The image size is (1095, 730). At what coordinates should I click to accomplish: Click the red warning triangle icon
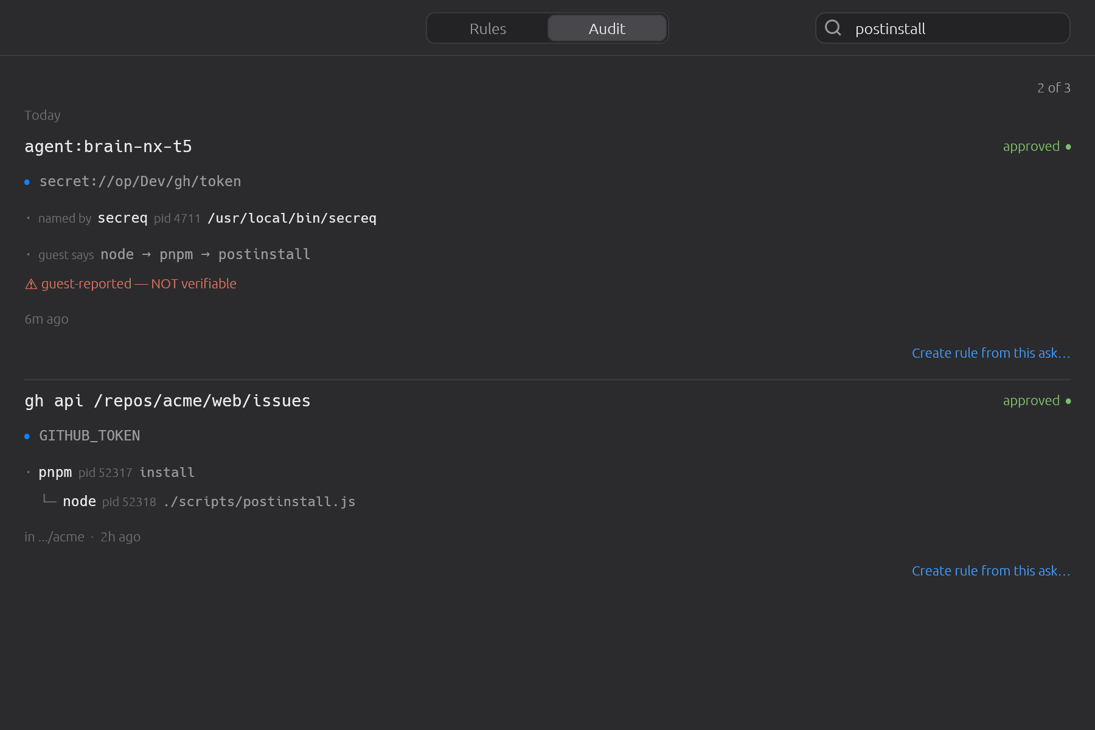(x=31, y=284)
